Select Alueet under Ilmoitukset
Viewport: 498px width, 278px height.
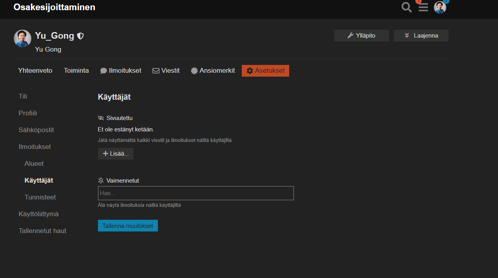point(34,163)
